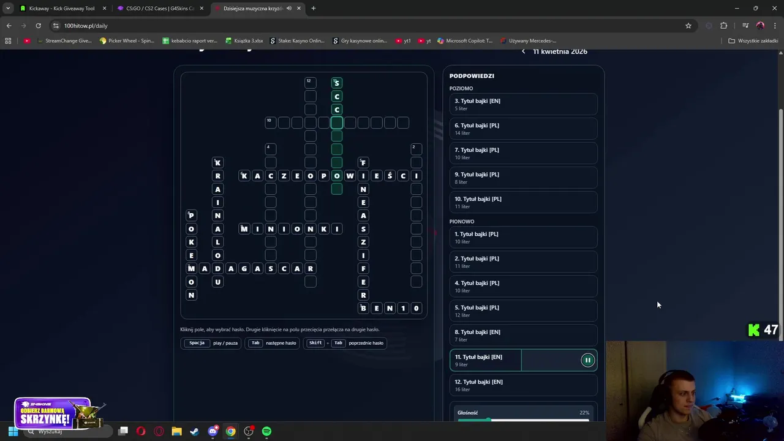The image size is (784, 441).
Task: Open Spotify from taskbar
Action: click(266, 431)
